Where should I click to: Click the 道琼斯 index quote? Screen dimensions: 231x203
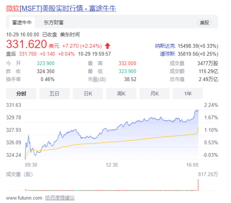point(189,54)
